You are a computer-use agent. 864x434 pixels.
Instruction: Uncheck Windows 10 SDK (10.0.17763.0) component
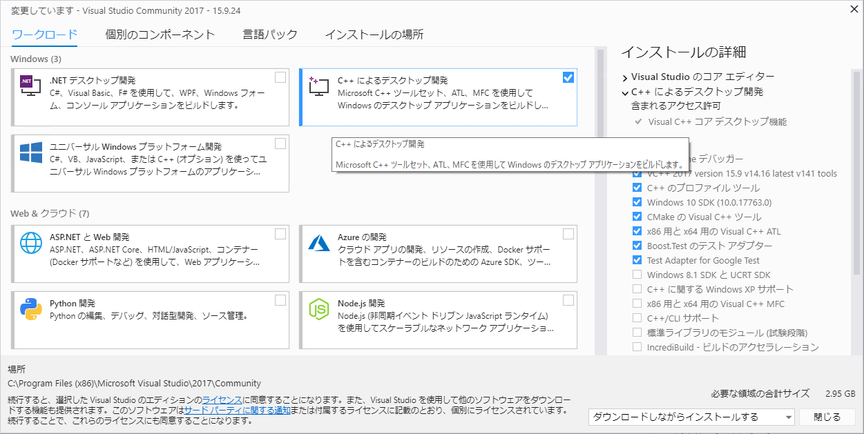(637, 202)
